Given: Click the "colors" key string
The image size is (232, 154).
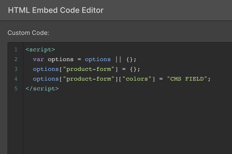Looking at the screenshot, I should click(x=137, y=79).
